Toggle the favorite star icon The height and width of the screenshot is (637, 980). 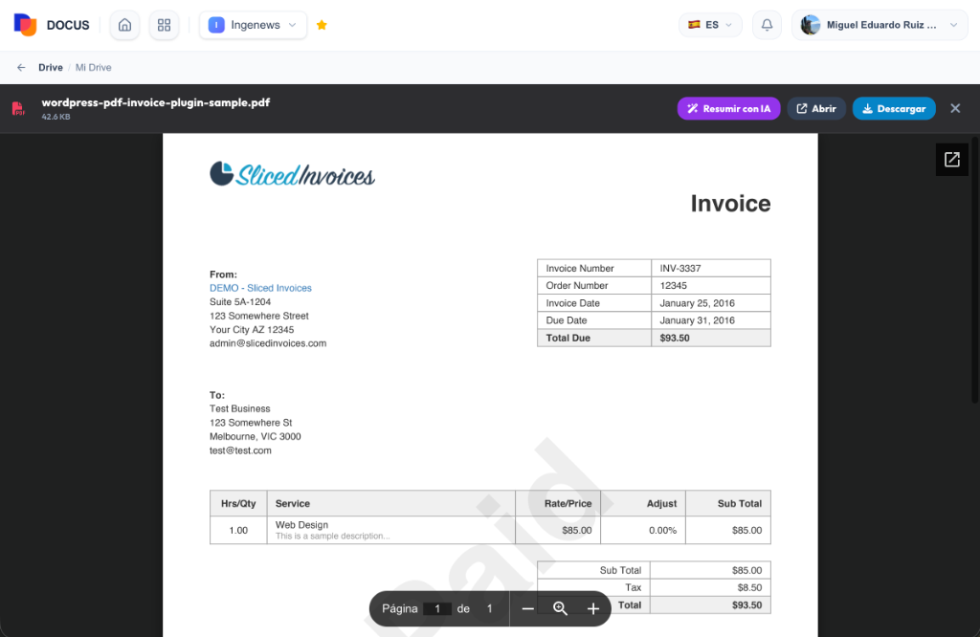click(322, 25)
